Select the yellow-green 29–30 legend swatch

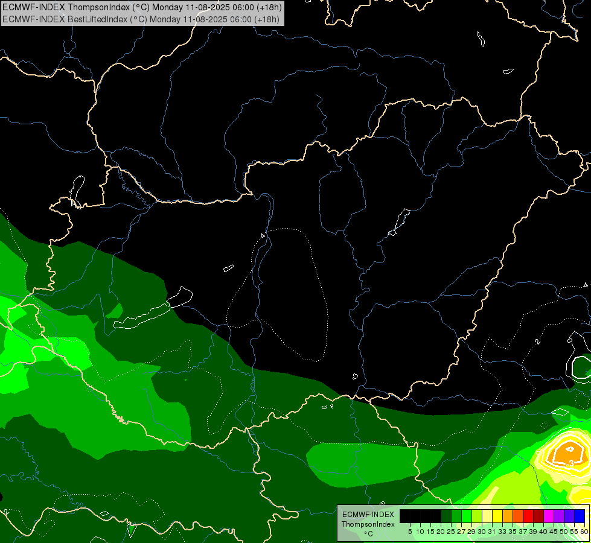(x=477, y=516)
